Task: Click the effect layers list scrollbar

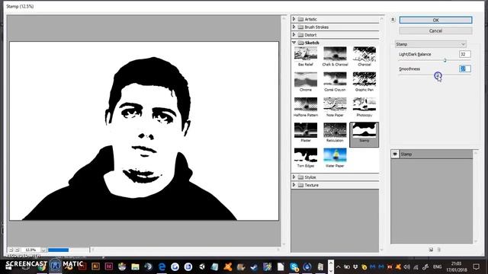Action: [475, 196]
